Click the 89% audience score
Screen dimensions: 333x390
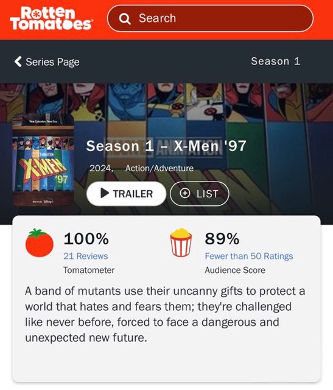click(222, 239)
